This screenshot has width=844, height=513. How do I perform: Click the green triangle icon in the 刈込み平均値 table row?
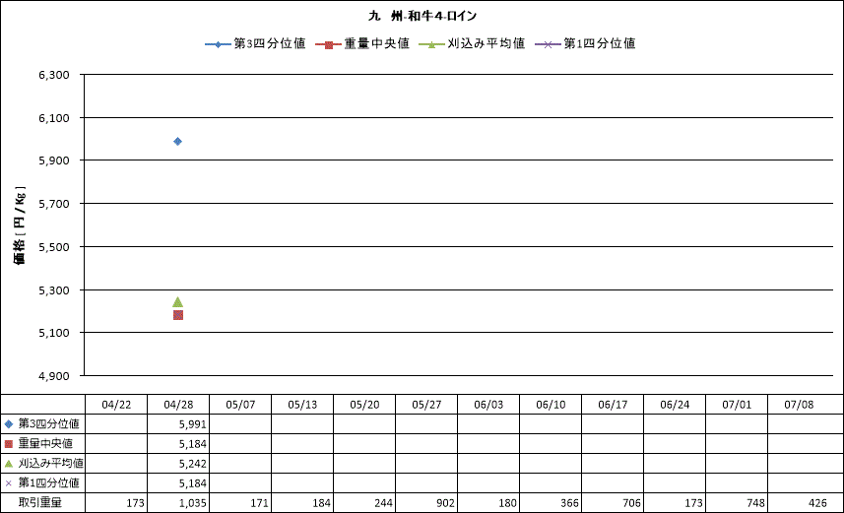pyautogui.click(x=8, y=464)
